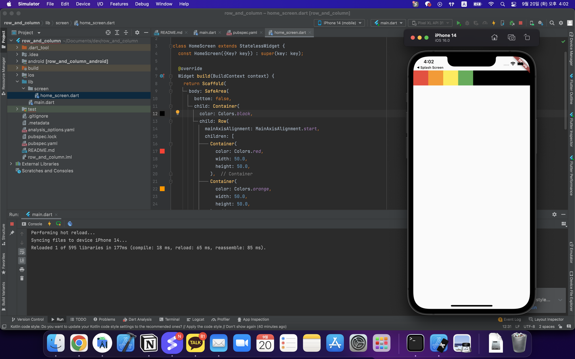Switch to the pubspec.yaml editor tab
The image size is (575, 359).
tap(245, 32)
